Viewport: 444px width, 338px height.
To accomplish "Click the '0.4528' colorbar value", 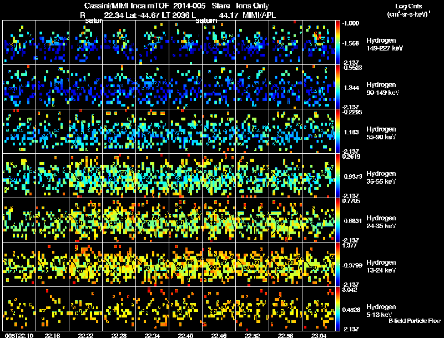I will (x=351, y=310).
